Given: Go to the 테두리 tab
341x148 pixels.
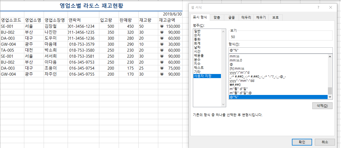Looking at the screenshot, I should click(246, 17).
